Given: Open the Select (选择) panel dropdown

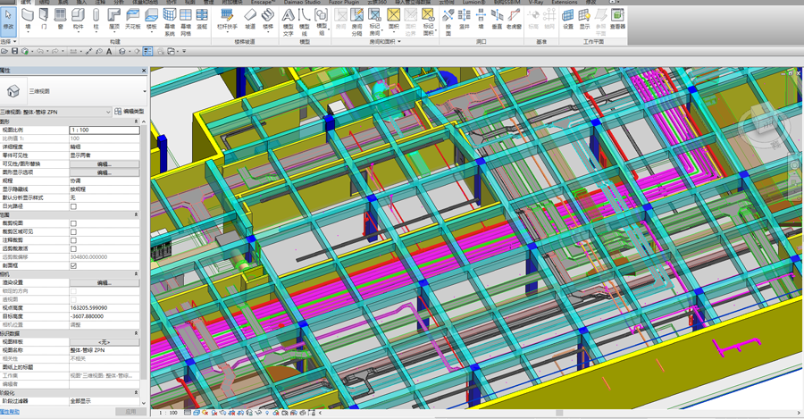Looking at the screenshot, I should tap(9, 41).
